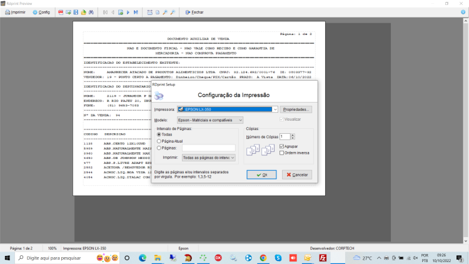Select the Página Atual radio button
This screenshot has width=469, height=264.
click(x=159, y=141)
